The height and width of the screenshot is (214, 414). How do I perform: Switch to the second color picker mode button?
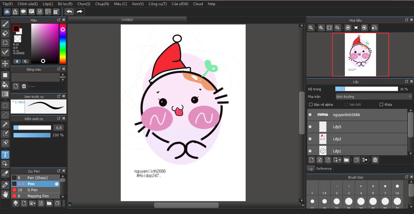(x=25, y=61)
